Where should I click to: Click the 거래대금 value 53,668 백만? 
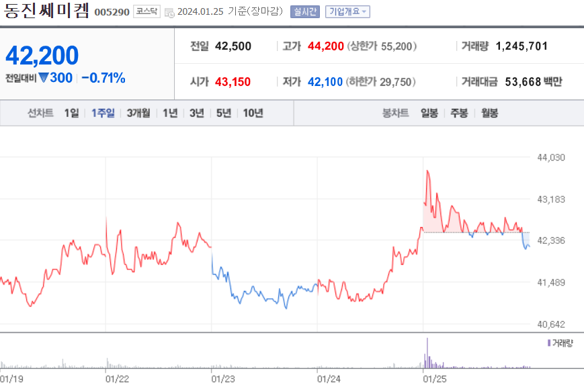click(534, 82)
